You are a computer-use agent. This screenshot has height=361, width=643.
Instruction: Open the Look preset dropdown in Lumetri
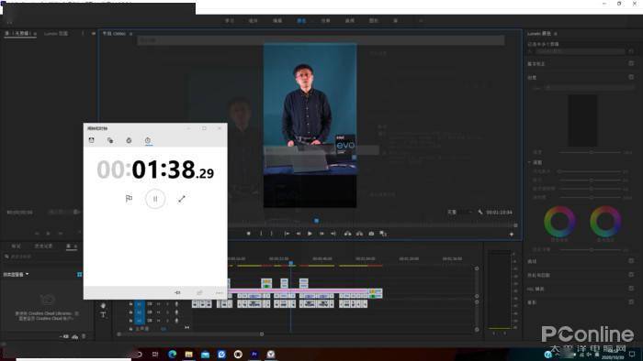click(589, 88)
